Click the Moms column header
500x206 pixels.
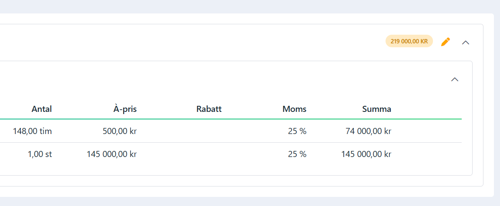(294, 109)
